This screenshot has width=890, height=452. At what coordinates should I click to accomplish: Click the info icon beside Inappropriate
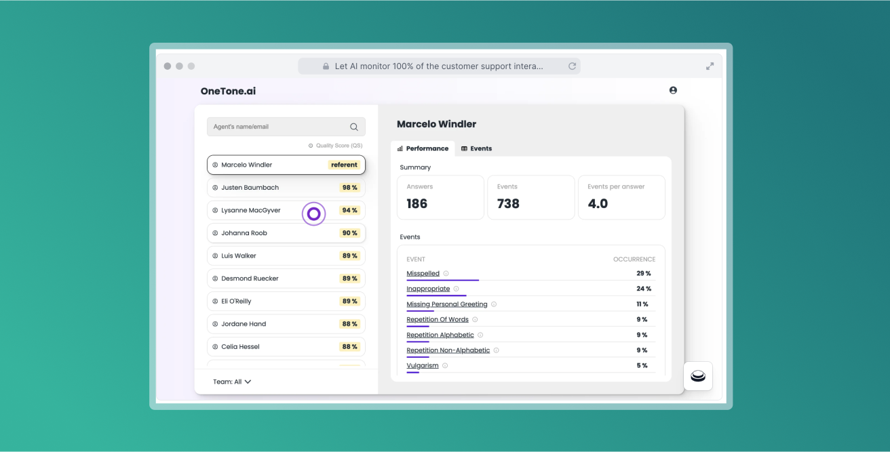tap(454, 288)
